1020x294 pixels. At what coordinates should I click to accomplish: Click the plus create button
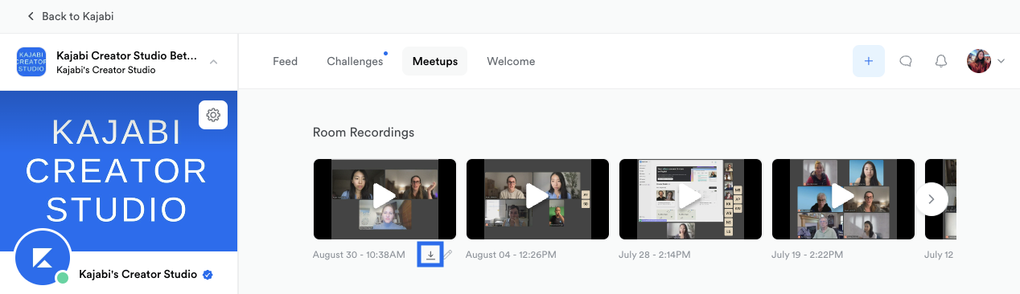(x=869, y=61)
